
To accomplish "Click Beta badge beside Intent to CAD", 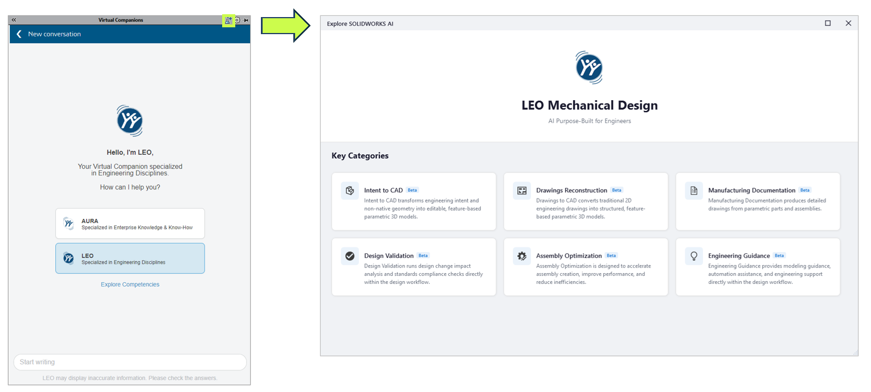I will click(x=412, y=190).
